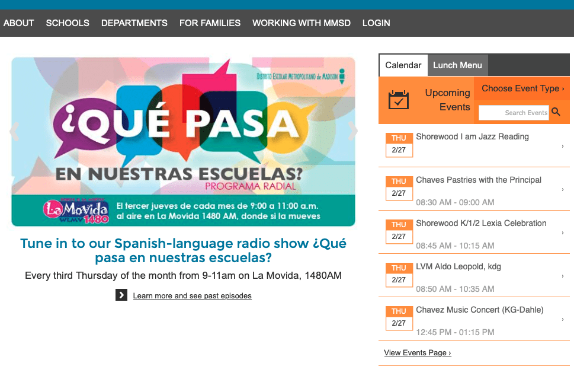Open LVM Aldo Leopold, kdg event
Screen dimensions: 574x366
coord(458,266)
